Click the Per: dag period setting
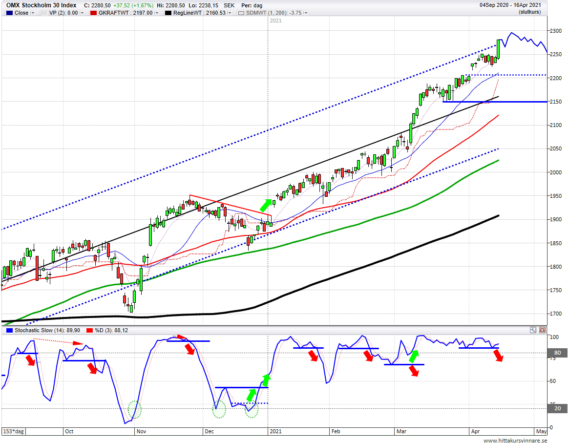The height and width of the screenshot is (443, 569). click(x=252, y=5)
